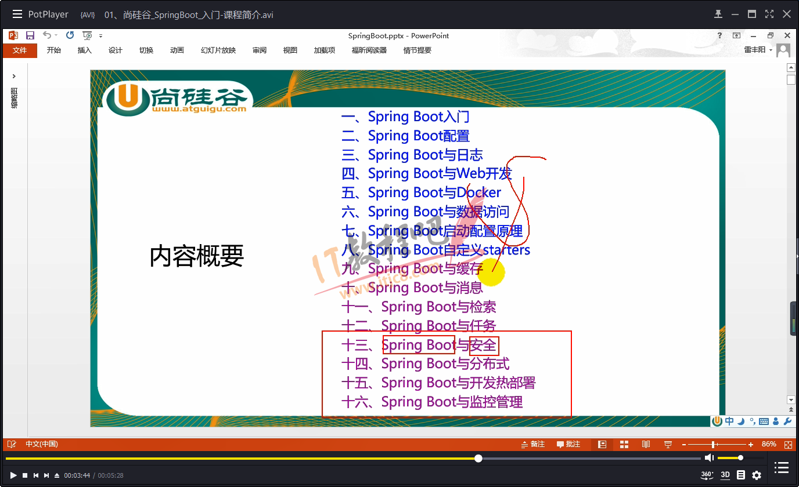
Task: Expand Customize Quick Access Toolbar dropdown
Action: [x=101, y=36]
